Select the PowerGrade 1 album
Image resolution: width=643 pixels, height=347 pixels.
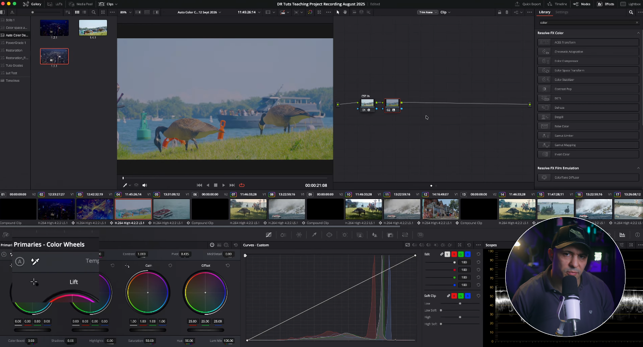pos(16,43)
